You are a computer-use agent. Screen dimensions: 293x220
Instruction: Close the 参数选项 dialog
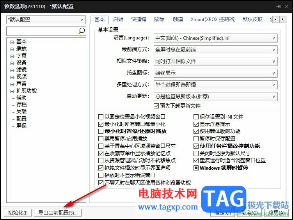(x=286, y=6)
